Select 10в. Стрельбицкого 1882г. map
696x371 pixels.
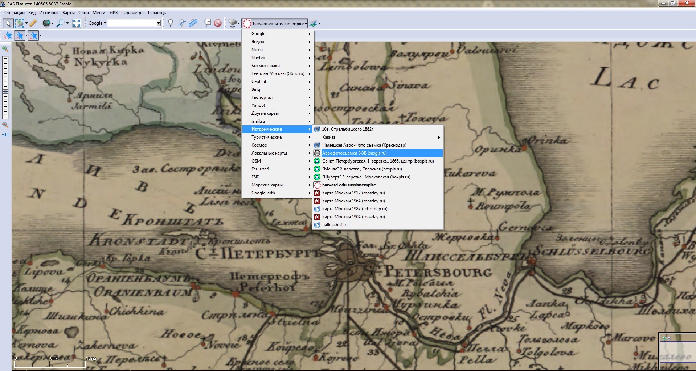click(x=378, y=129)
